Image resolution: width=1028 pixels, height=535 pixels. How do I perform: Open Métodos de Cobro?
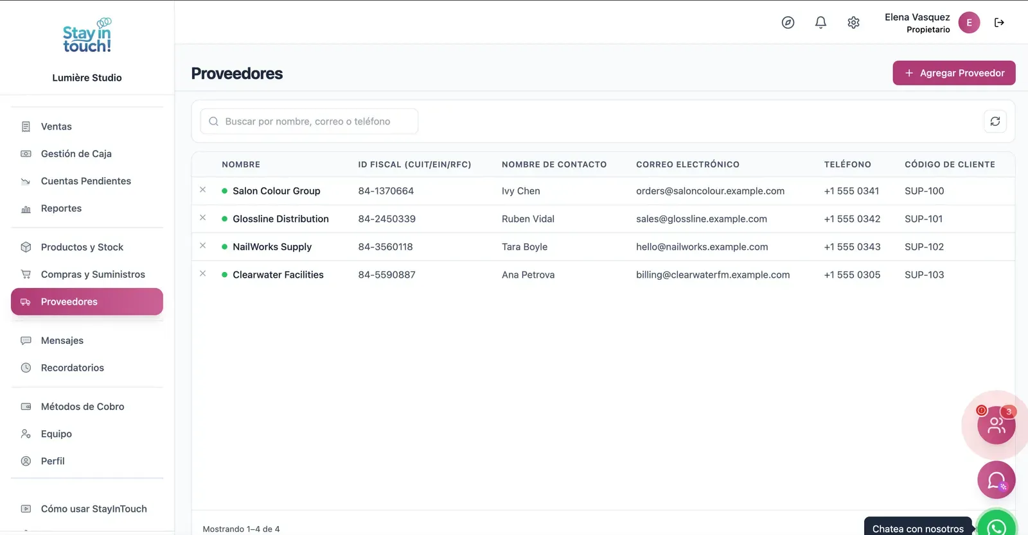point(87,407)
